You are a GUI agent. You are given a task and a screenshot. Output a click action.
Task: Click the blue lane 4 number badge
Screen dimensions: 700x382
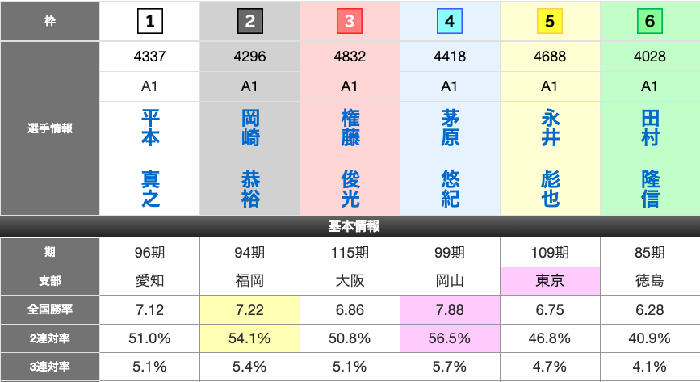(450, 22)
